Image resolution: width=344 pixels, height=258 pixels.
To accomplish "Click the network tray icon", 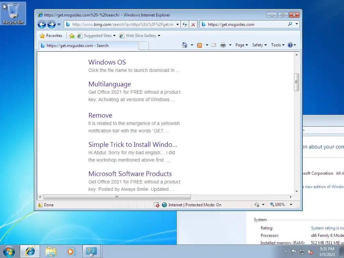I will click(x=302, y=252).
